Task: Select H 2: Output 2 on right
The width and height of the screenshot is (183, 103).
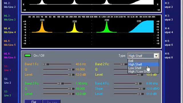Action: [x=169, y=5]
